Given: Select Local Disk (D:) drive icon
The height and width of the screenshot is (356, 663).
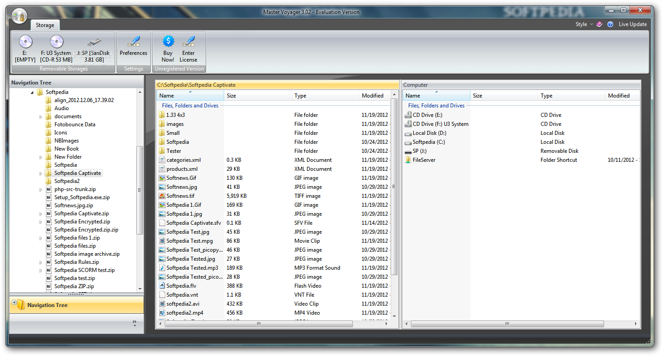Looking at the screenshot, I should tap(408, 133).
